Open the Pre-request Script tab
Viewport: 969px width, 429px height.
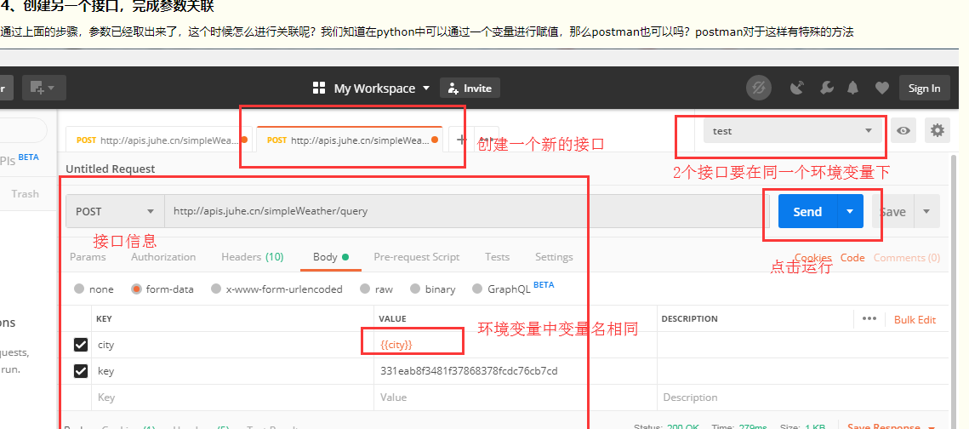click(x=417, y=257)
